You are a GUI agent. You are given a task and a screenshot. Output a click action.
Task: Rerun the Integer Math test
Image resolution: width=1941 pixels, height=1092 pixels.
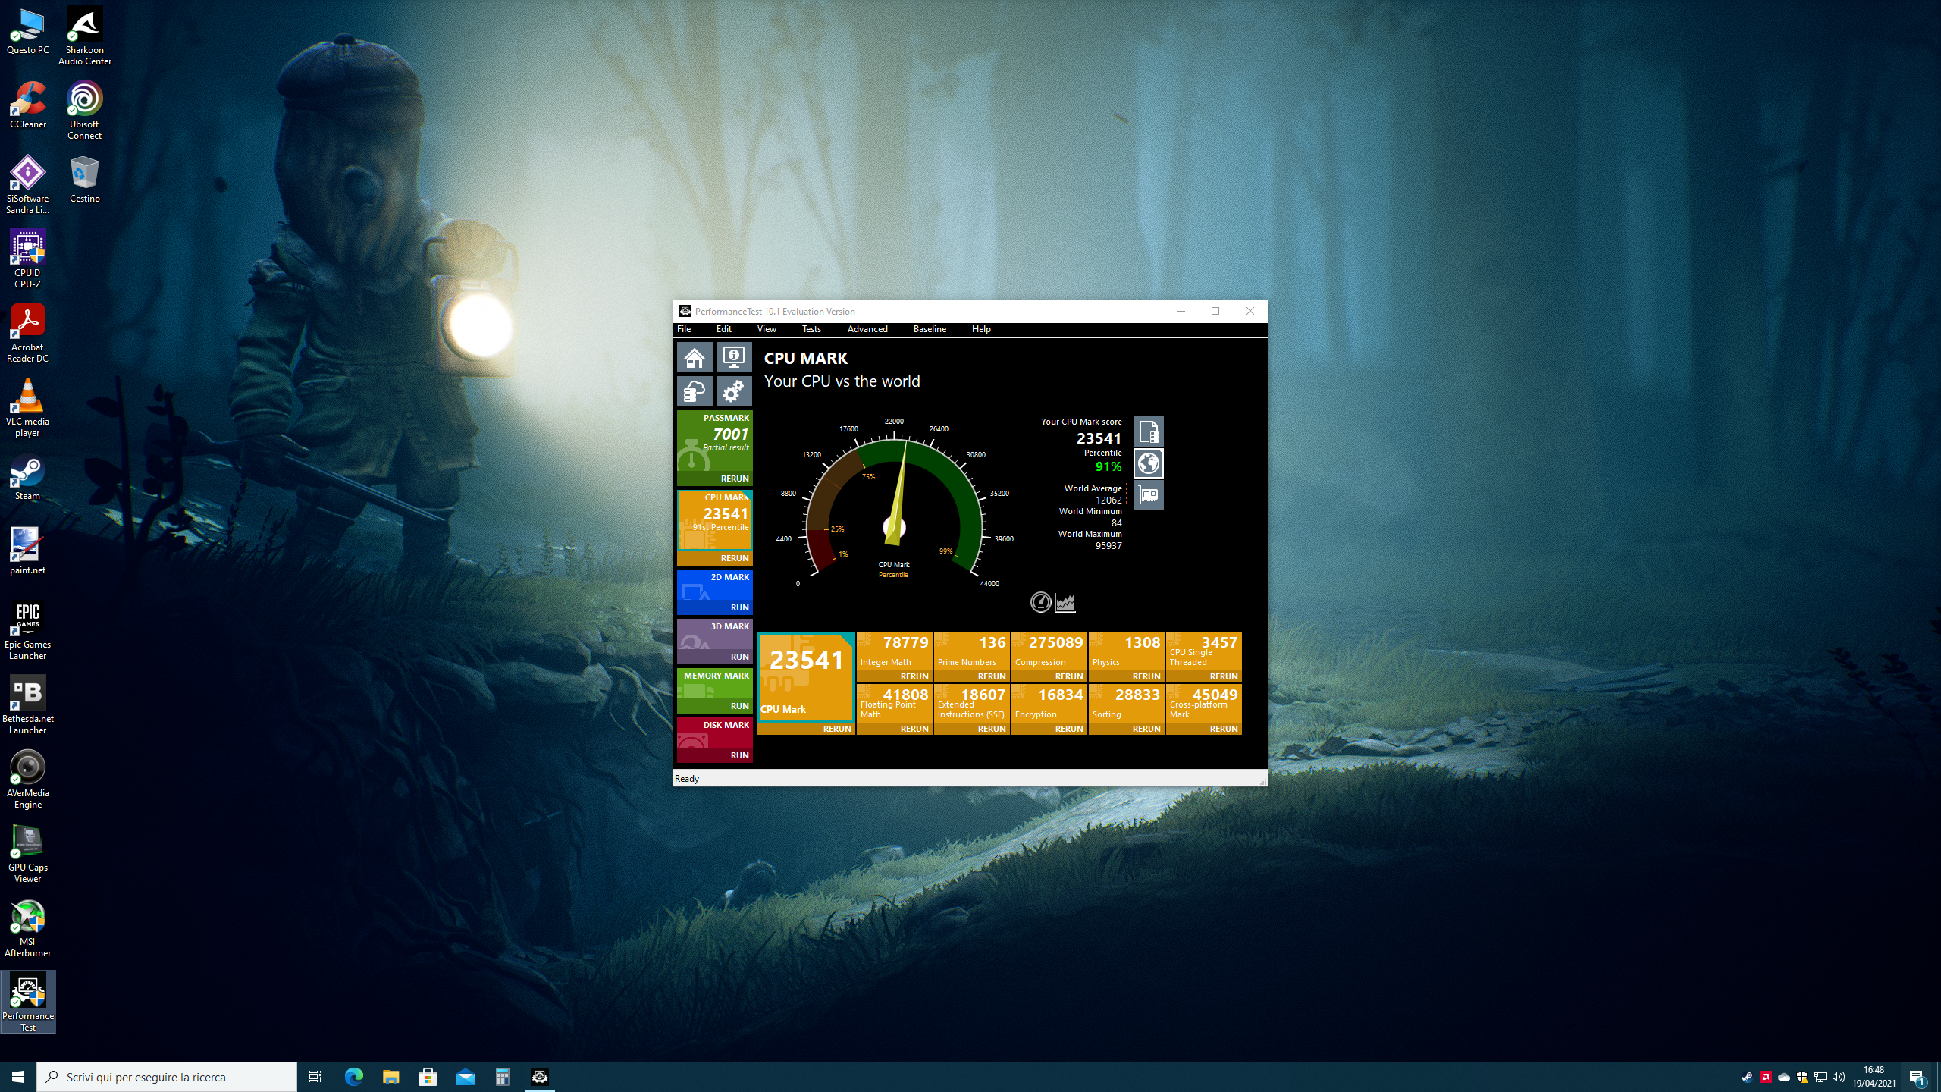tap(914, 676)
